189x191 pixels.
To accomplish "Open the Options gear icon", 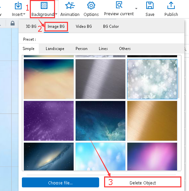I will coord(91,6).
